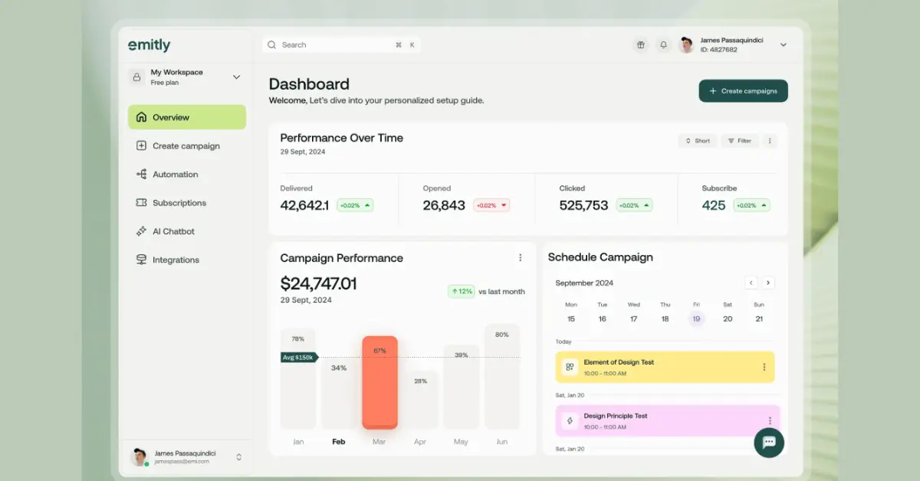Open Create campaign from the sidebar icon
Screen dimensions: 920x481
[141, 146]
